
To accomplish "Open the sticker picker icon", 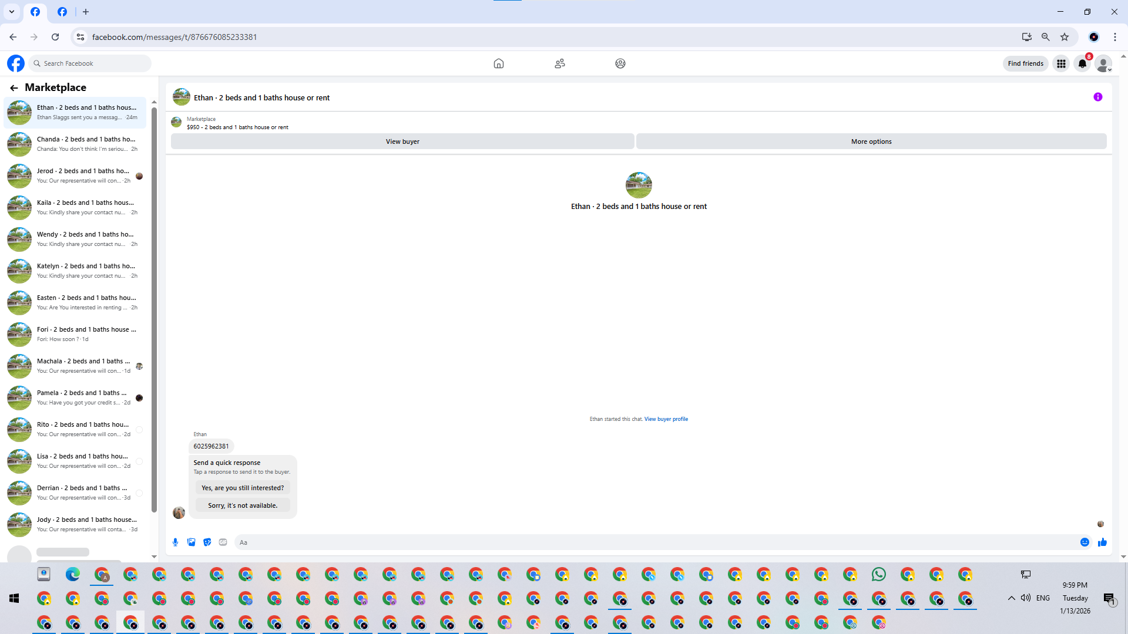I will (x=207, y=542).
